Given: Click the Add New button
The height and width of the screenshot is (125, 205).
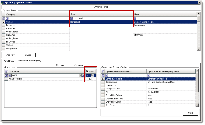Looking at the screenshot, I should click(x=11, y=55).
